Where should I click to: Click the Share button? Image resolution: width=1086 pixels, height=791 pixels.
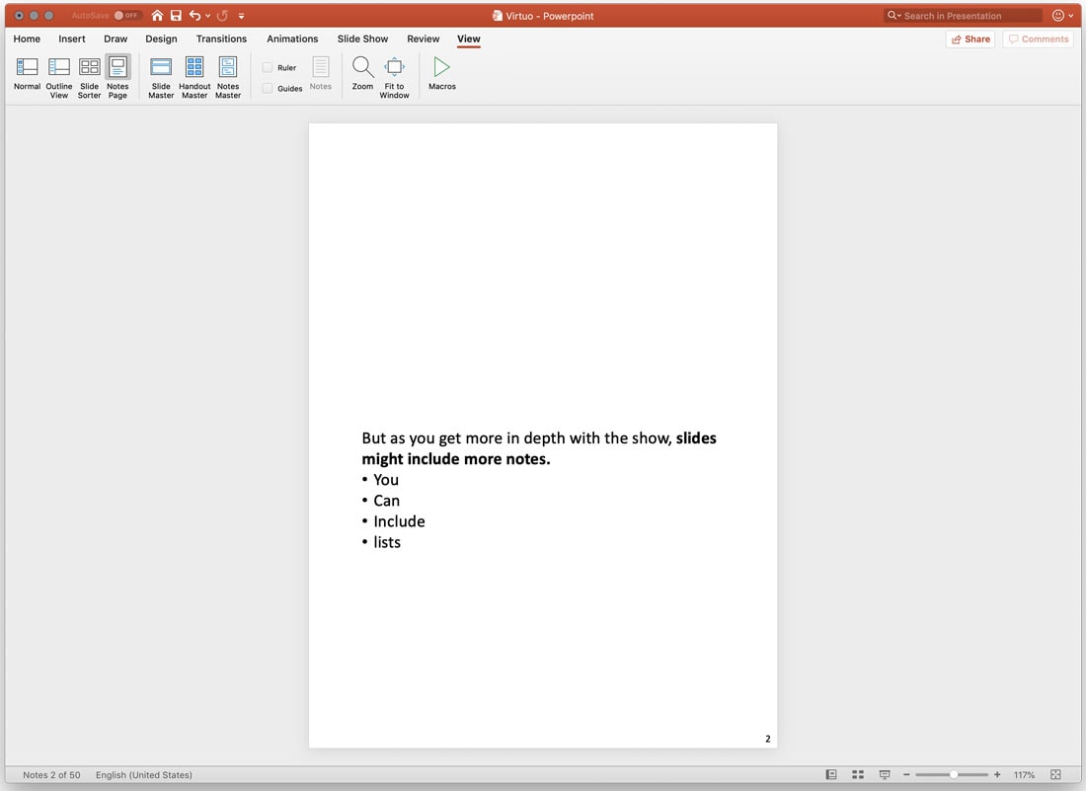tap(970, 39)
